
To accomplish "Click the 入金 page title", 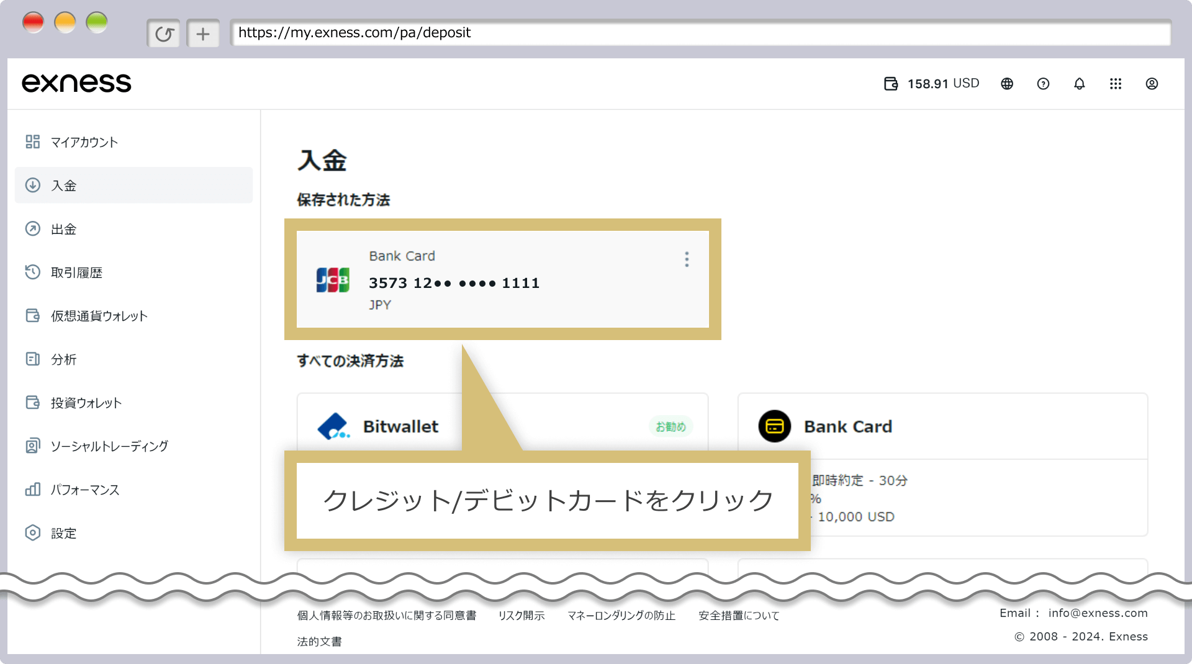I will (322, 160).
